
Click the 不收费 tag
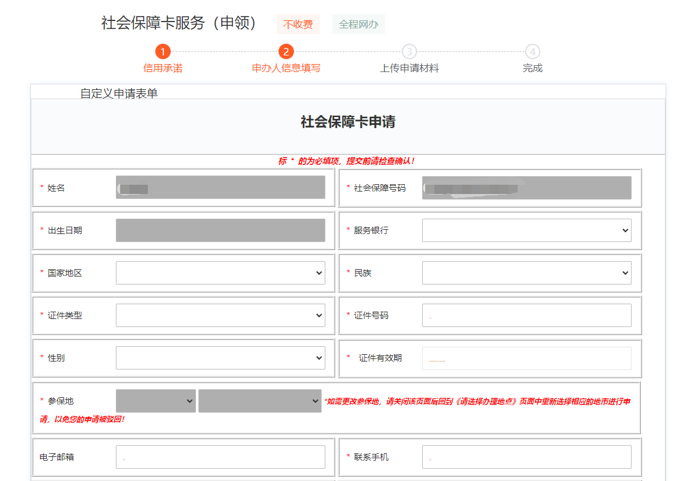pos(298,25)
